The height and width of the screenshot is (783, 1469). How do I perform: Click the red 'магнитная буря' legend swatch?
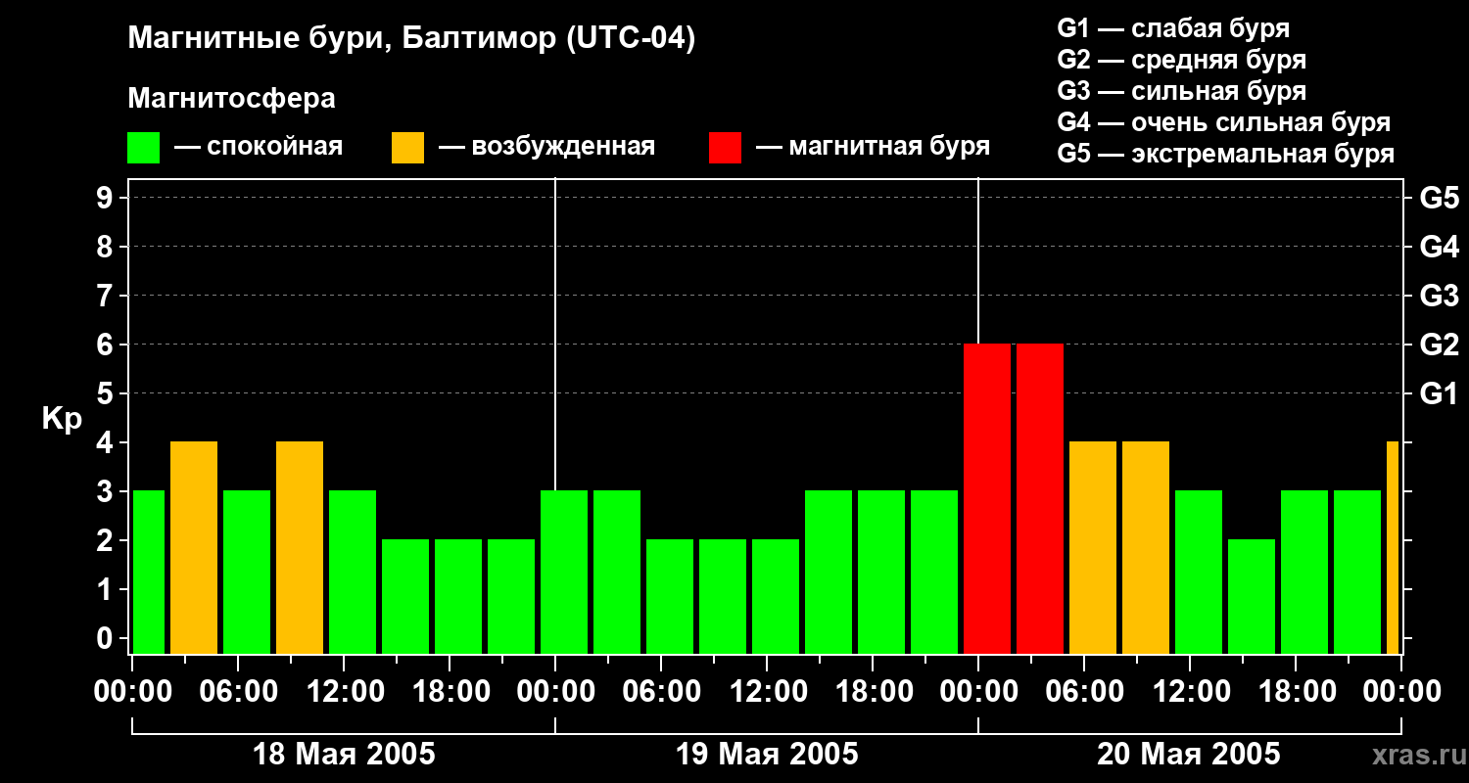(x=725, y=148)
